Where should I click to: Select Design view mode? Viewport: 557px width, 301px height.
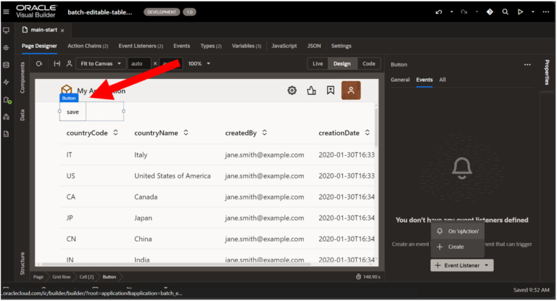342,64
